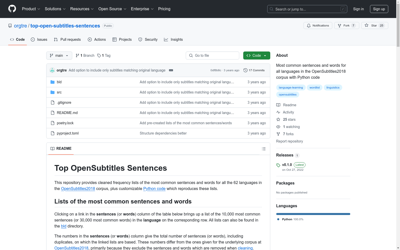This screenshot has height=250, width=400.
Task: Open the Enterprise dropdown menu
Action: (142, 9)
